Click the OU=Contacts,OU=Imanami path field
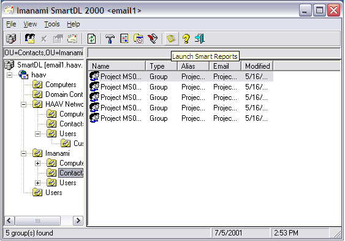The image size is (345, 241). tap(44, 53)
